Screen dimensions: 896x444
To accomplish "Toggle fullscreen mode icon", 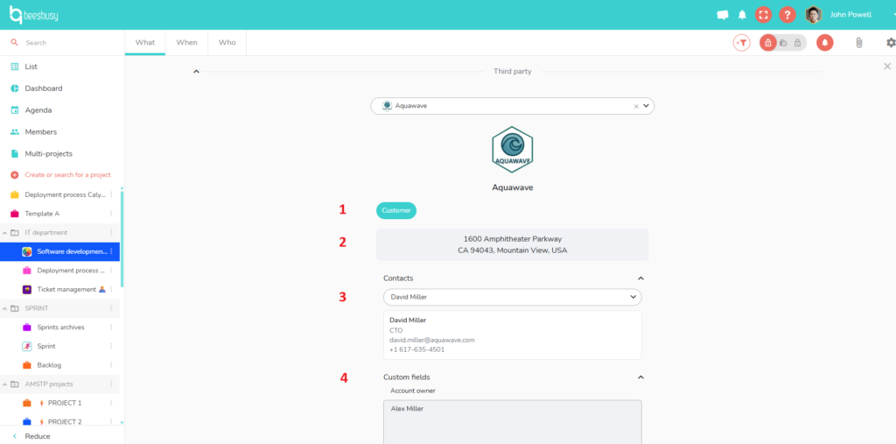I will click(x=763, y=15).
